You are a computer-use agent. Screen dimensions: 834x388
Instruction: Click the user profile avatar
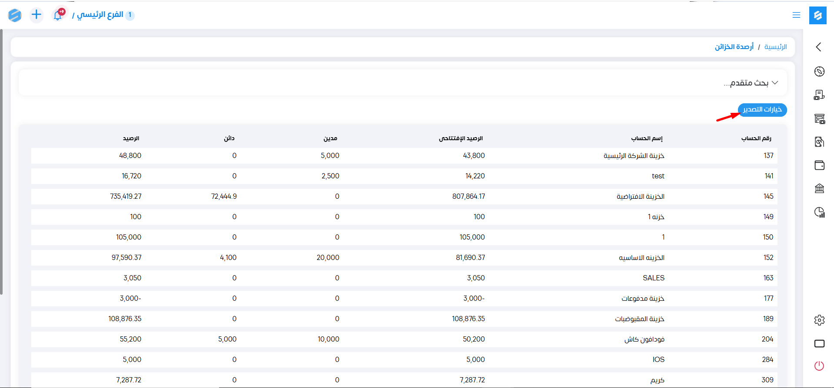click(x=15, y=15)
